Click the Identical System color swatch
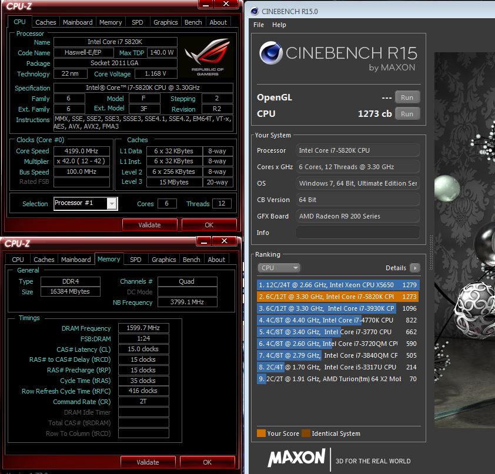495x474 pixels. click(306, 433)
